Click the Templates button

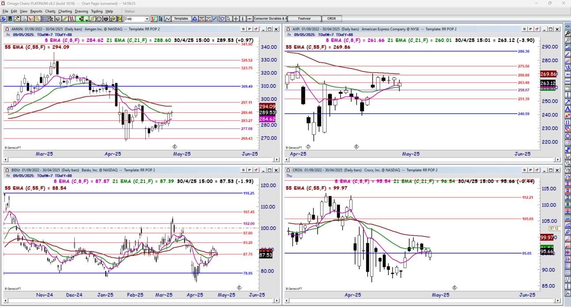(x=181, y=19)
